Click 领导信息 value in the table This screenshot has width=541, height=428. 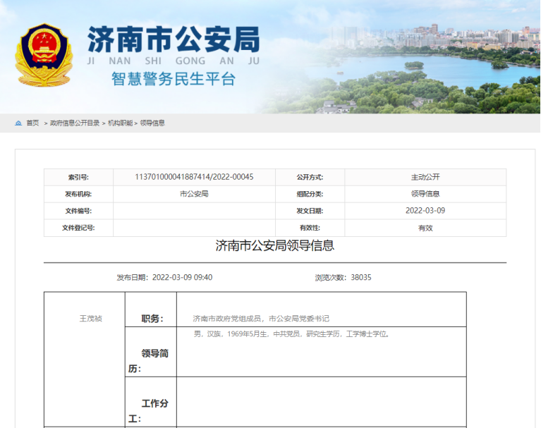point(425,194)
